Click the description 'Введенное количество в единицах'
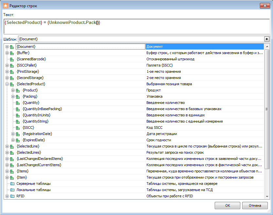This screenshot has height=215, width=273. (175, 115)
